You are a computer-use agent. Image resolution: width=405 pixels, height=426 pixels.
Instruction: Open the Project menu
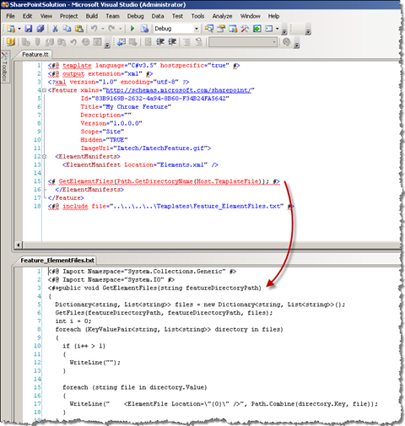tap(69, 16)
